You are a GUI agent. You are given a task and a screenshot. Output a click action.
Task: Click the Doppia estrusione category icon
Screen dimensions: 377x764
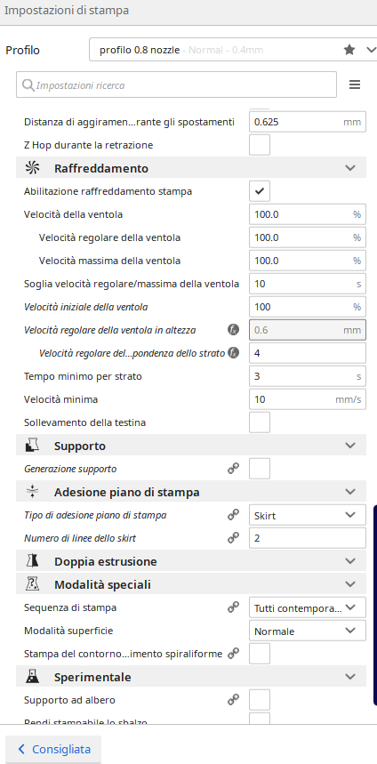[32, 561]
